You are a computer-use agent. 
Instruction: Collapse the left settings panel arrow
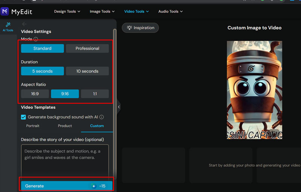point(119,107)
